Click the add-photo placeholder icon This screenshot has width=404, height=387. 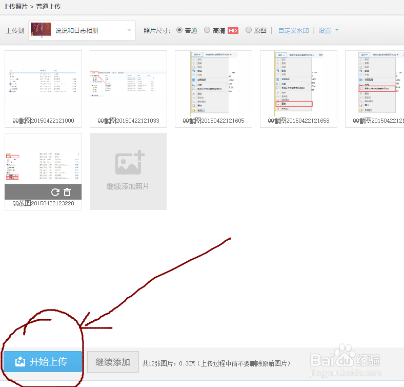click(x=130, y=162)
